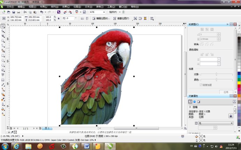The height and width of the screenshot is (150, 241).
Task: Toggle the 链接加速 checkbox
Action: point(201,85)
